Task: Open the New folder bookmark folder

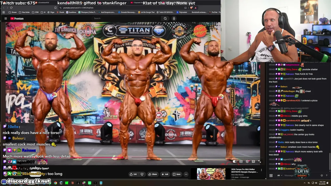Action: [24, 12]
